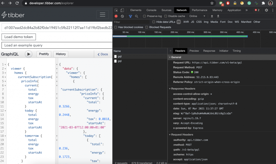Switch to the Console tab
The image size is (276, 164).
pos(151,10)
